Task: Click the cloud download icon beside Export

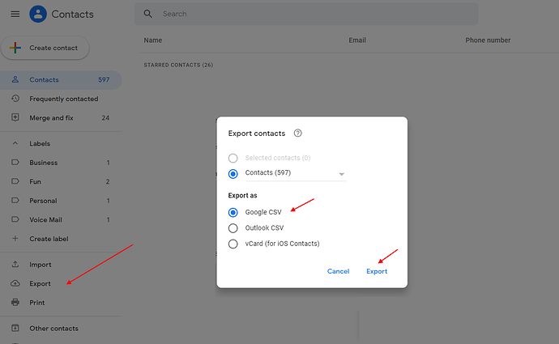Action: tap(15, 283)
